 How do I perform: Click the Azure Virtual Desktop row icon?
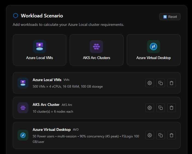tap(23, 135)
